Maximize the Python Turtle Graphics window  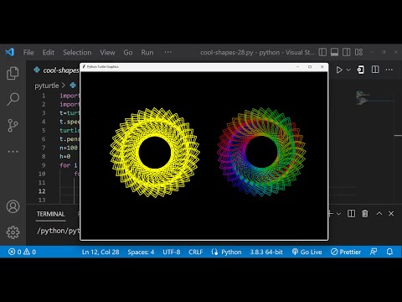pyautogui.click(x=310, y=67)
